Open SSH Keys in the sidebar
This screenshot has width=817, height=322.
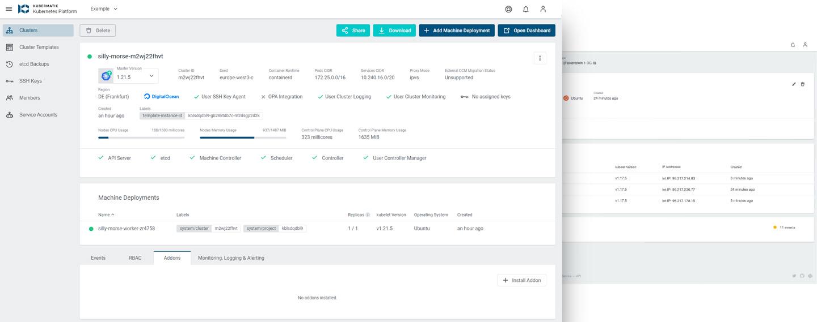pos(38,81)
